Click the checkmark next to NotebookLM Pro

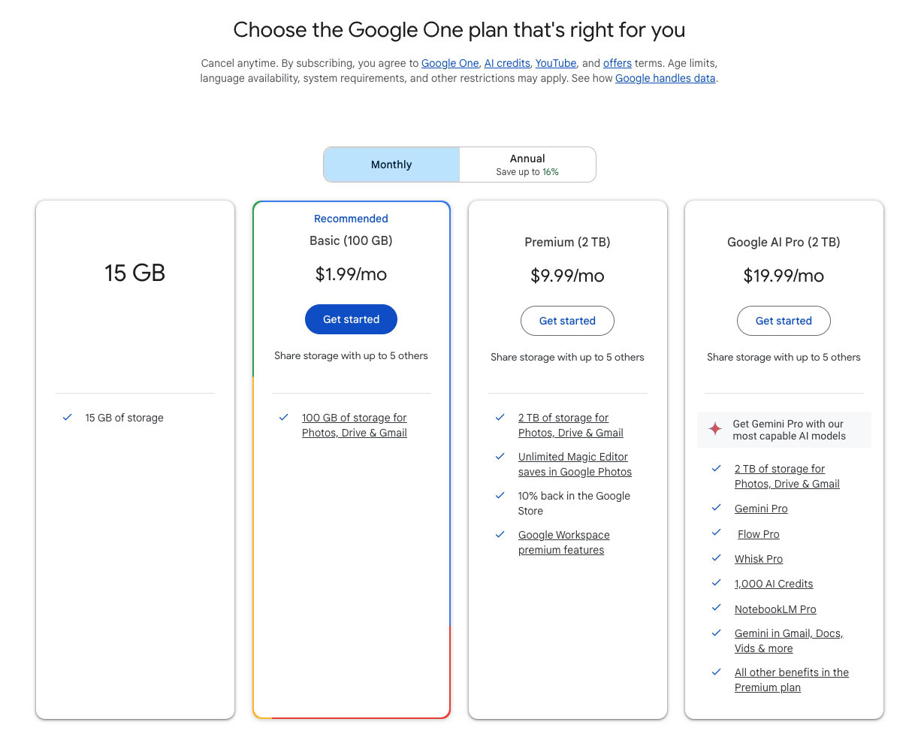715,608
